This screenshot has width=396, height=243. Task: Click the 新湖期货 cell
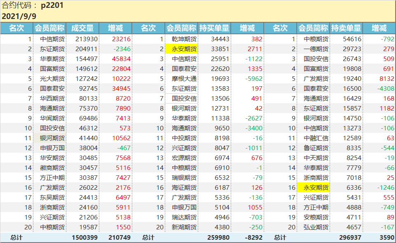(184, 227)
